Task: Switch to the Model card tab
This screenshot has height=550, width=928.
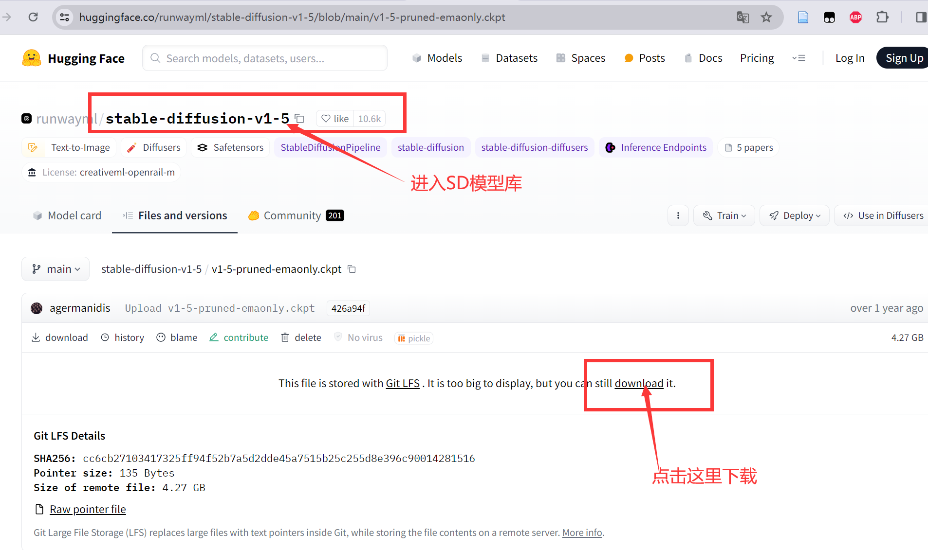Action: pos(67,215)
